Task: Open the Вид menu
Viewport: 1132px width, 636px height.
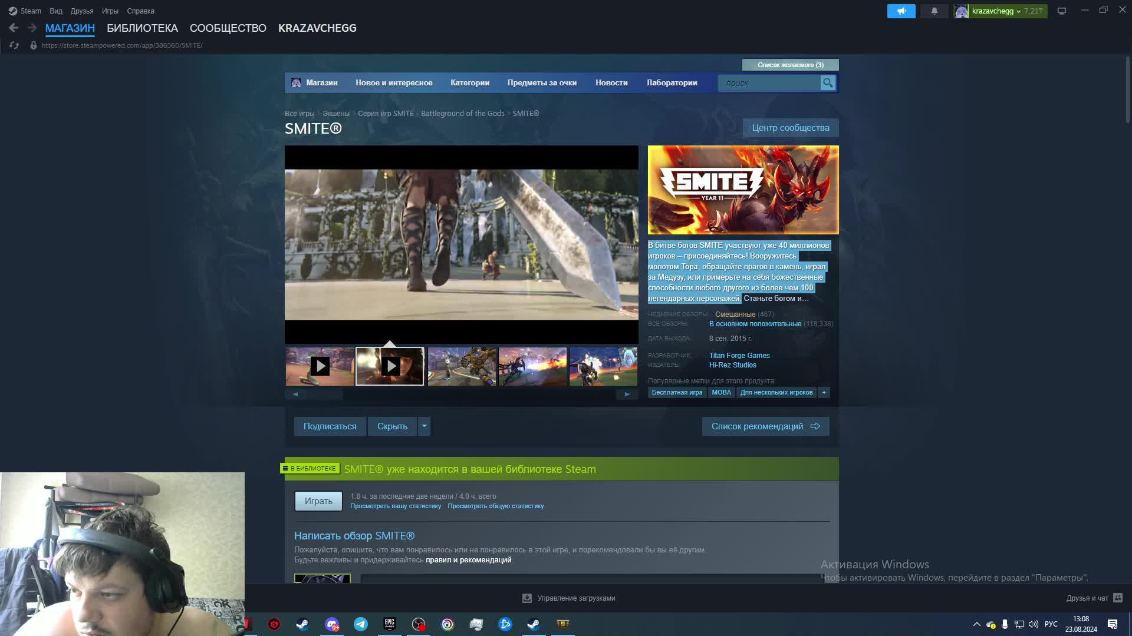Action: 56,11
